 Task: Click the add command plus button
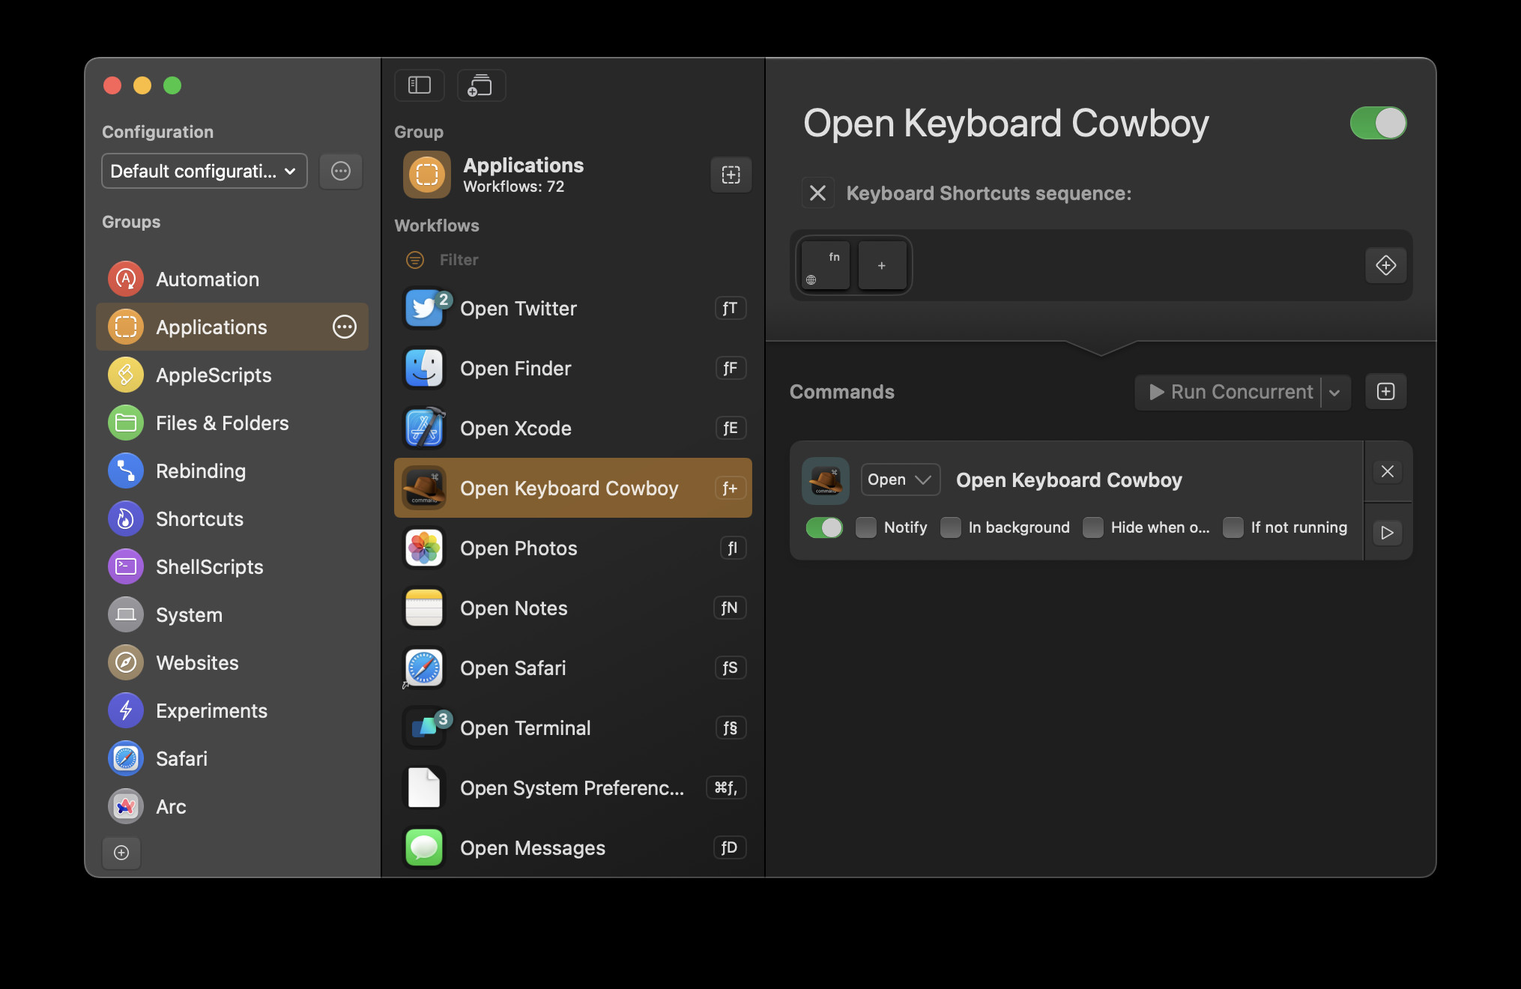(1386, 392)
